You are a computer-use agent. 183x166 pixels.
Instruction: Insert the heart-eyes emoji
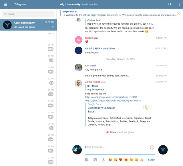(x=126, y=160)
